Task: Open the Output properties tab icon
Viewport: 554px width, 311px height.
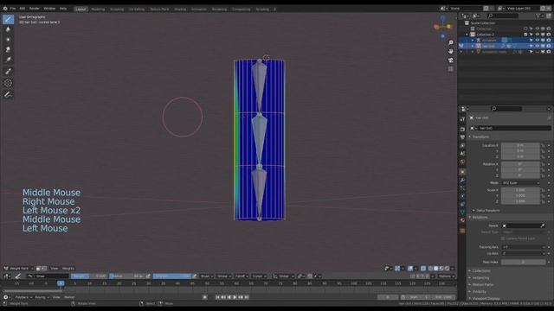Action: [462, 137]
